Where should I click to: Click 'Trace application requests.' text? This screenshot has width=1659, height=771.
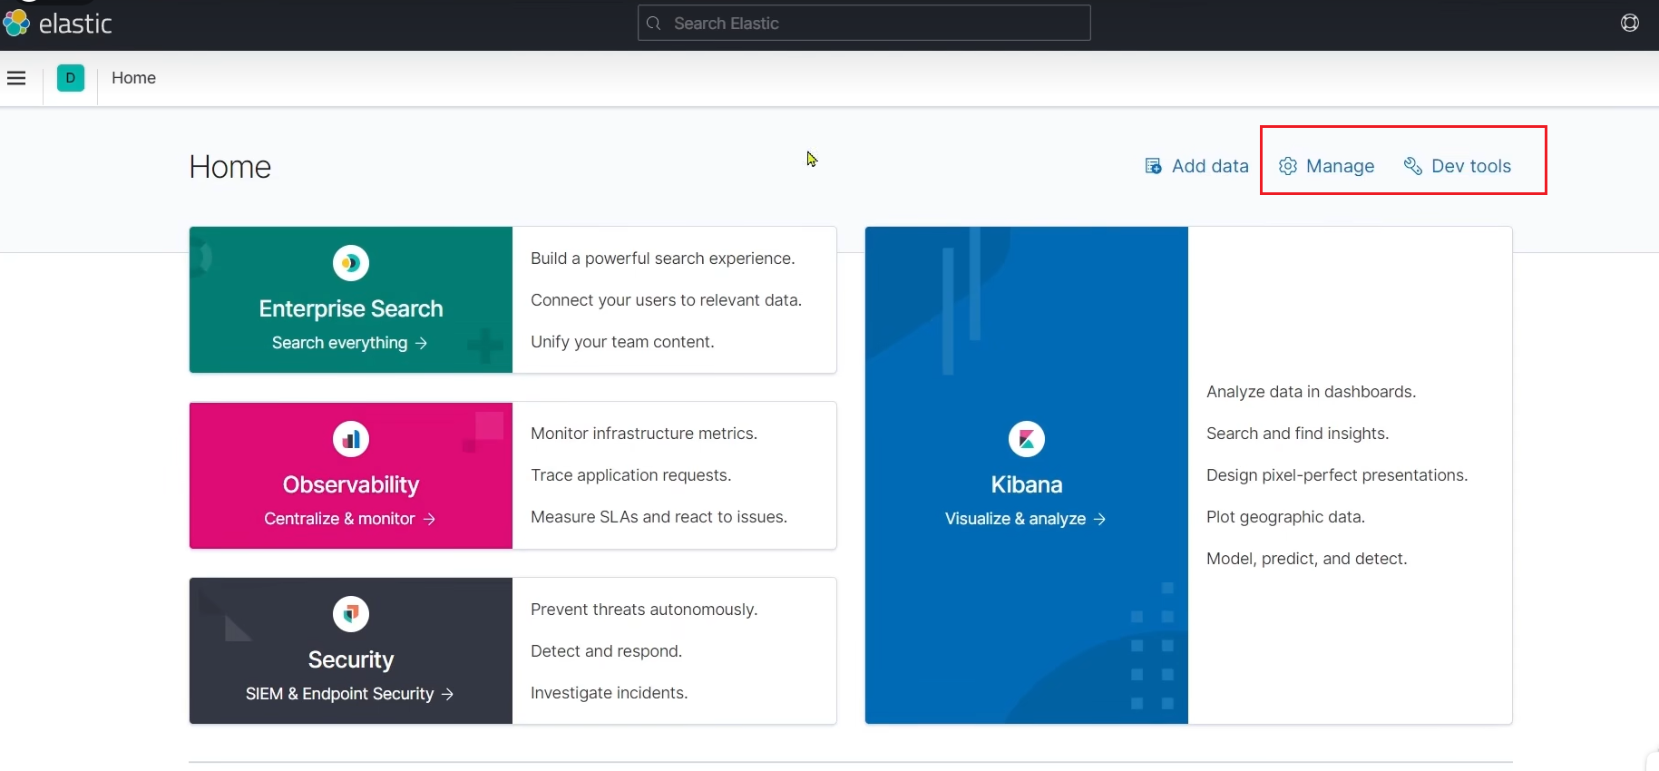[631, 475]
